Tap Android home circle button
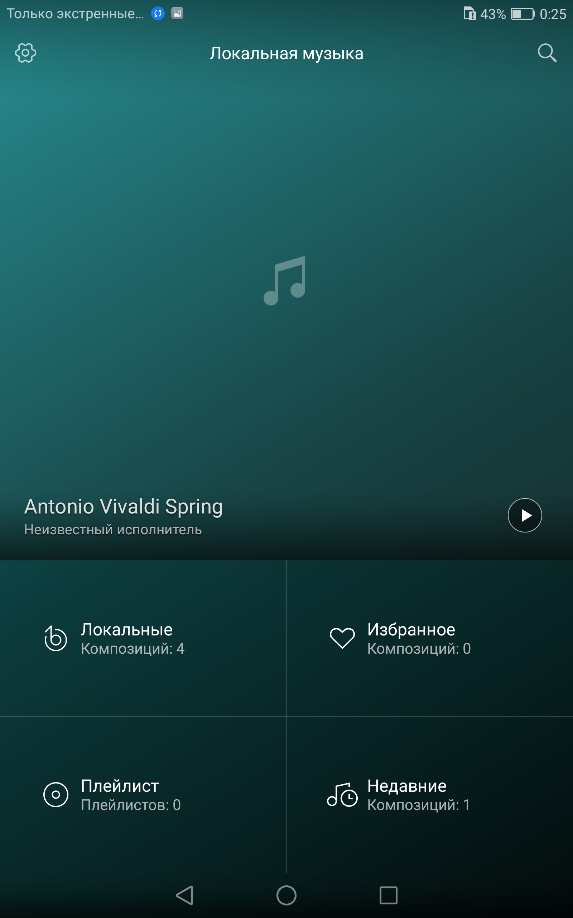Viewport: 573px width, 918px height. click(x=286, y=895)
